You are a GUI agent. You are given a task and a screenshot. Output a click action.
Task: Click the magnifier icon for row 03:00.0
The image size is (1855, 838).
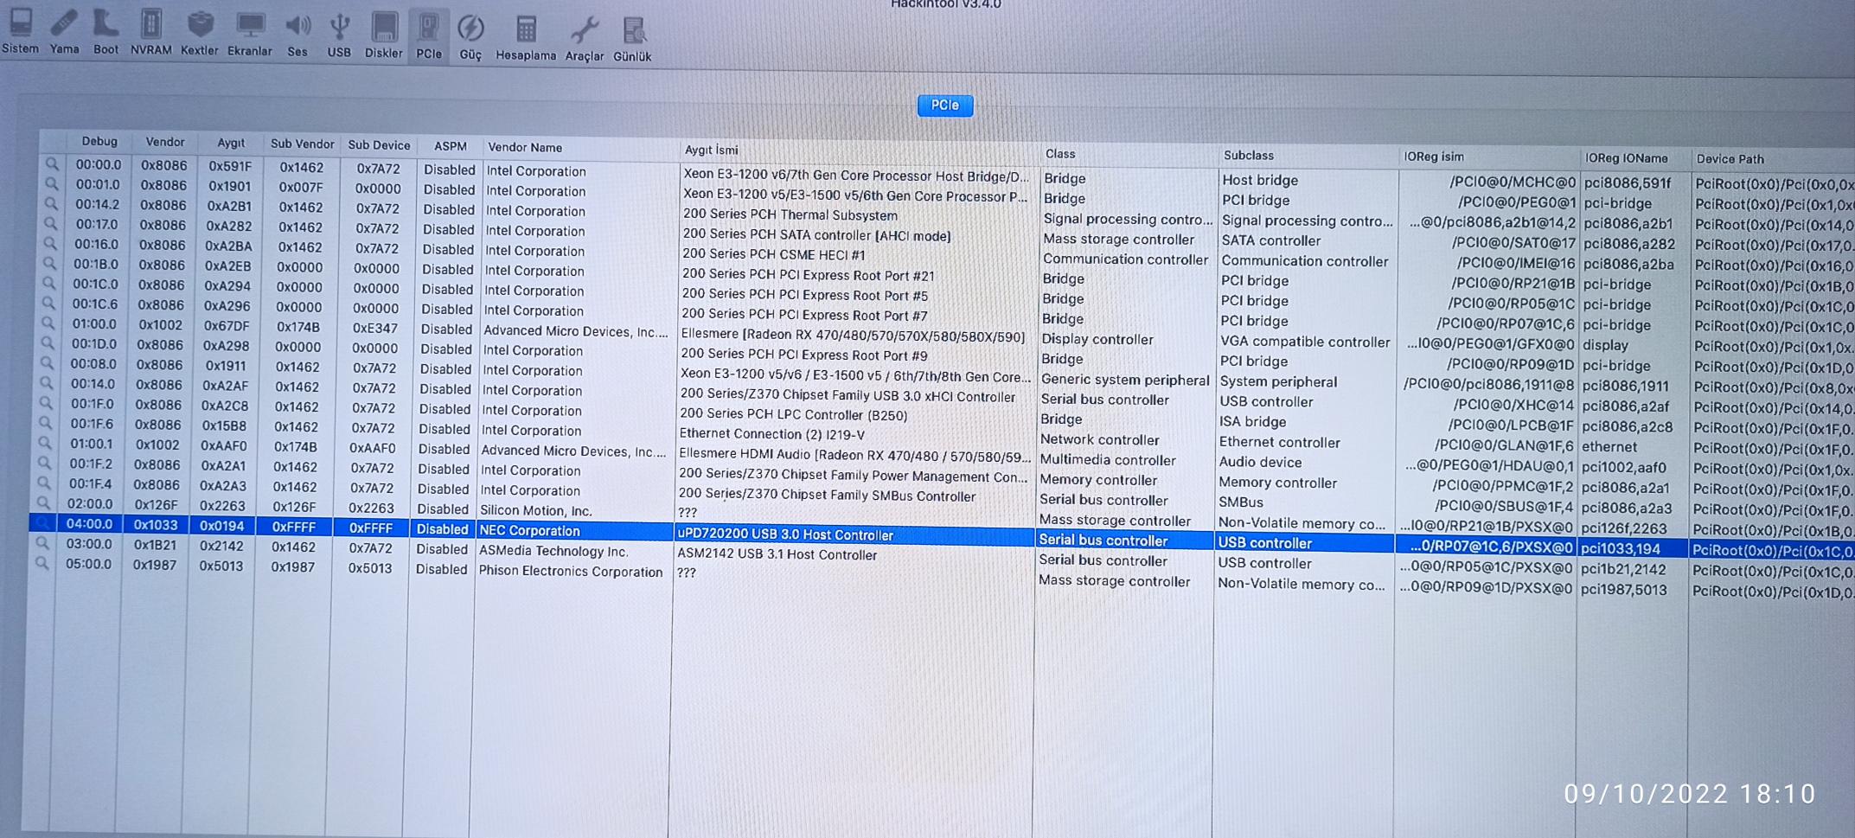coord(42,543)
